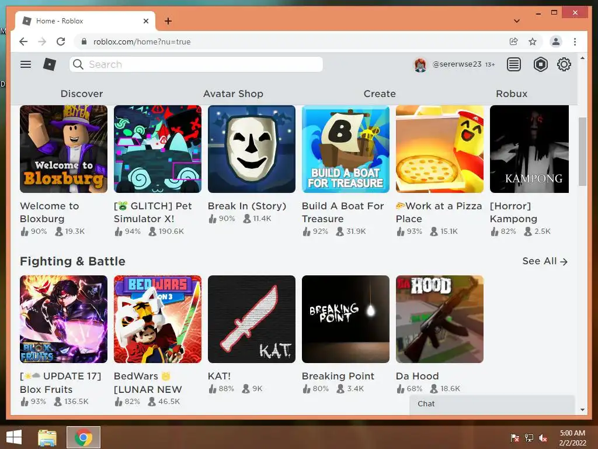Click the BedWars game title
The width and height of the screenshot is (598, 449).
pyautogui.click(x=148, y=382)
